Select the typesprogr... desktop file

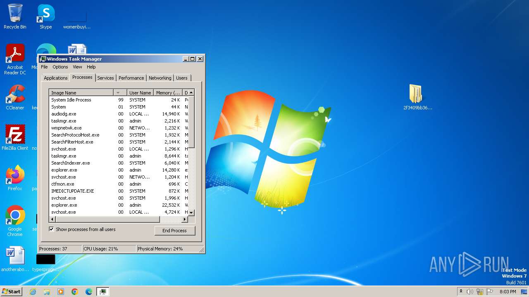[45, 262]
